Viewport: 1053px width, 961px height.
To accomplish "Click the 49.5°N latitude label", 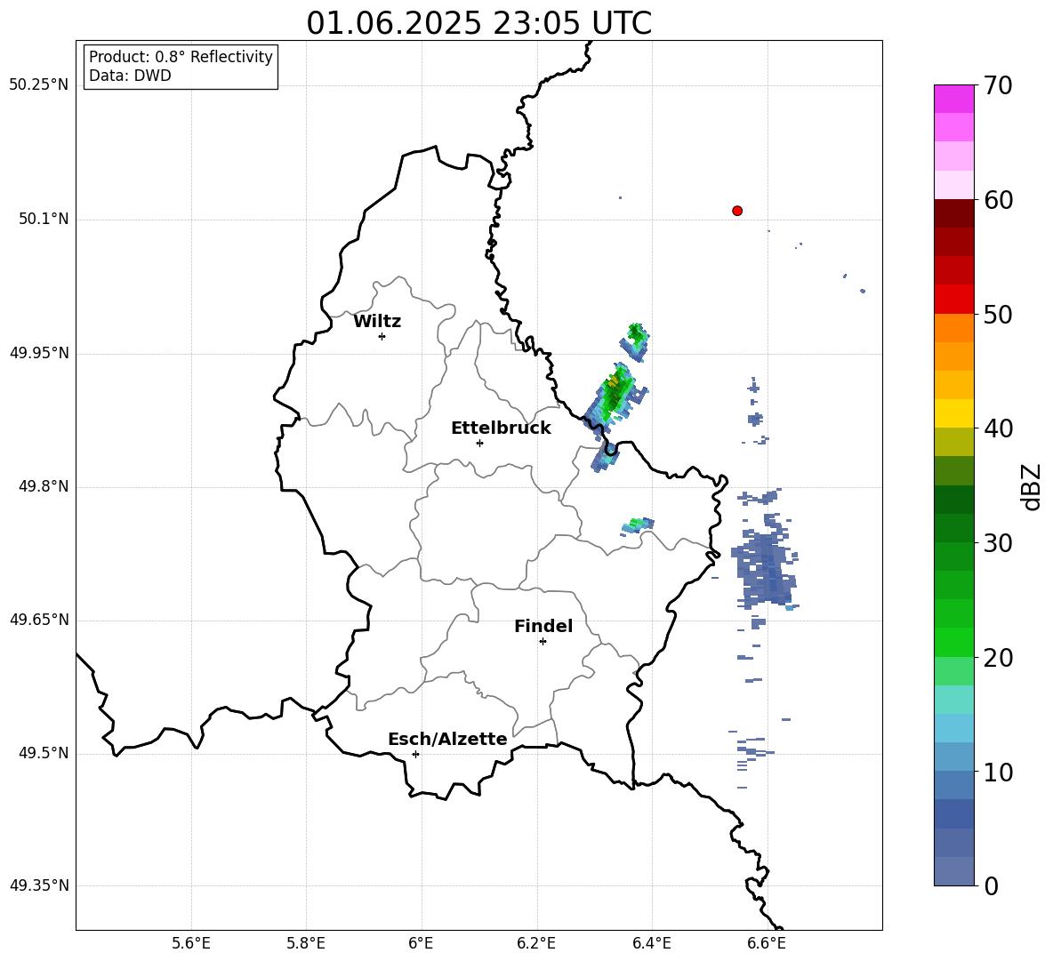I will click(44, 753).
